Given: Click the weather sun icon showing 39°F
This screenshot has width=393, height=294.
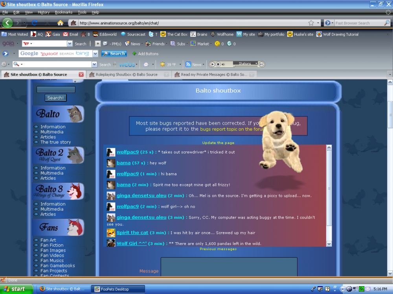Looking at the screenshot, I should click(163, 65).
